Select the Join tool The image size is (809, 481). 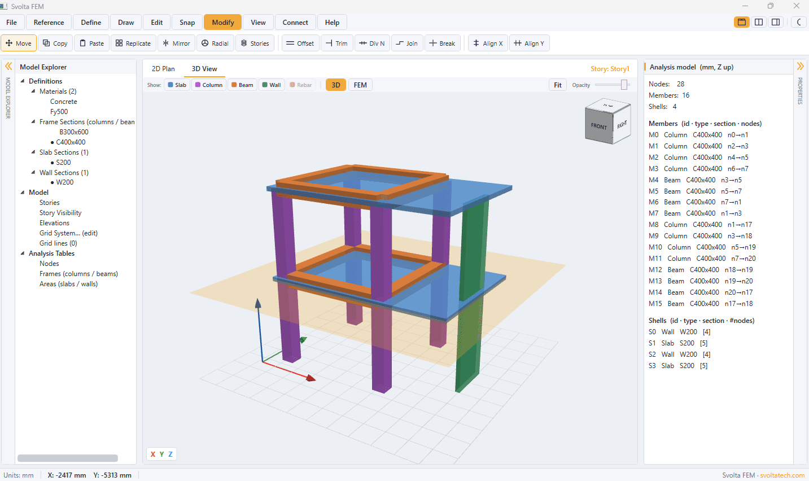point(407,43)
